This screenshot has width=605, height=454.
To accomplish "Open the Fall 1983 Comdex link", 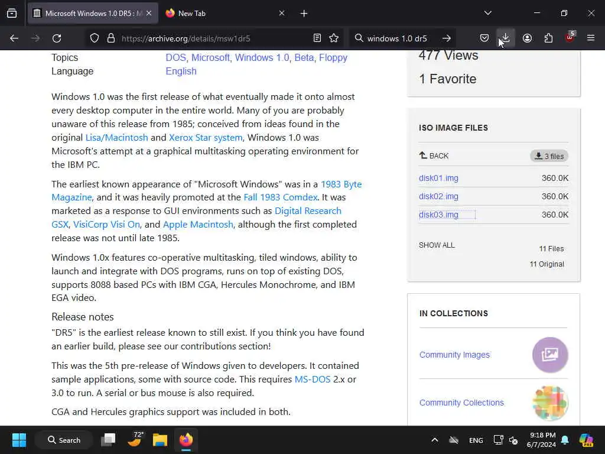I will (x=281, y=197).
